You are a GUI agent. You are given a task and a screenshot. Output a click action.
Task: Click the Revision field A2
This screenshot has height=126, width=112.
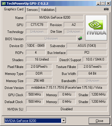click(x=74, y=25)
